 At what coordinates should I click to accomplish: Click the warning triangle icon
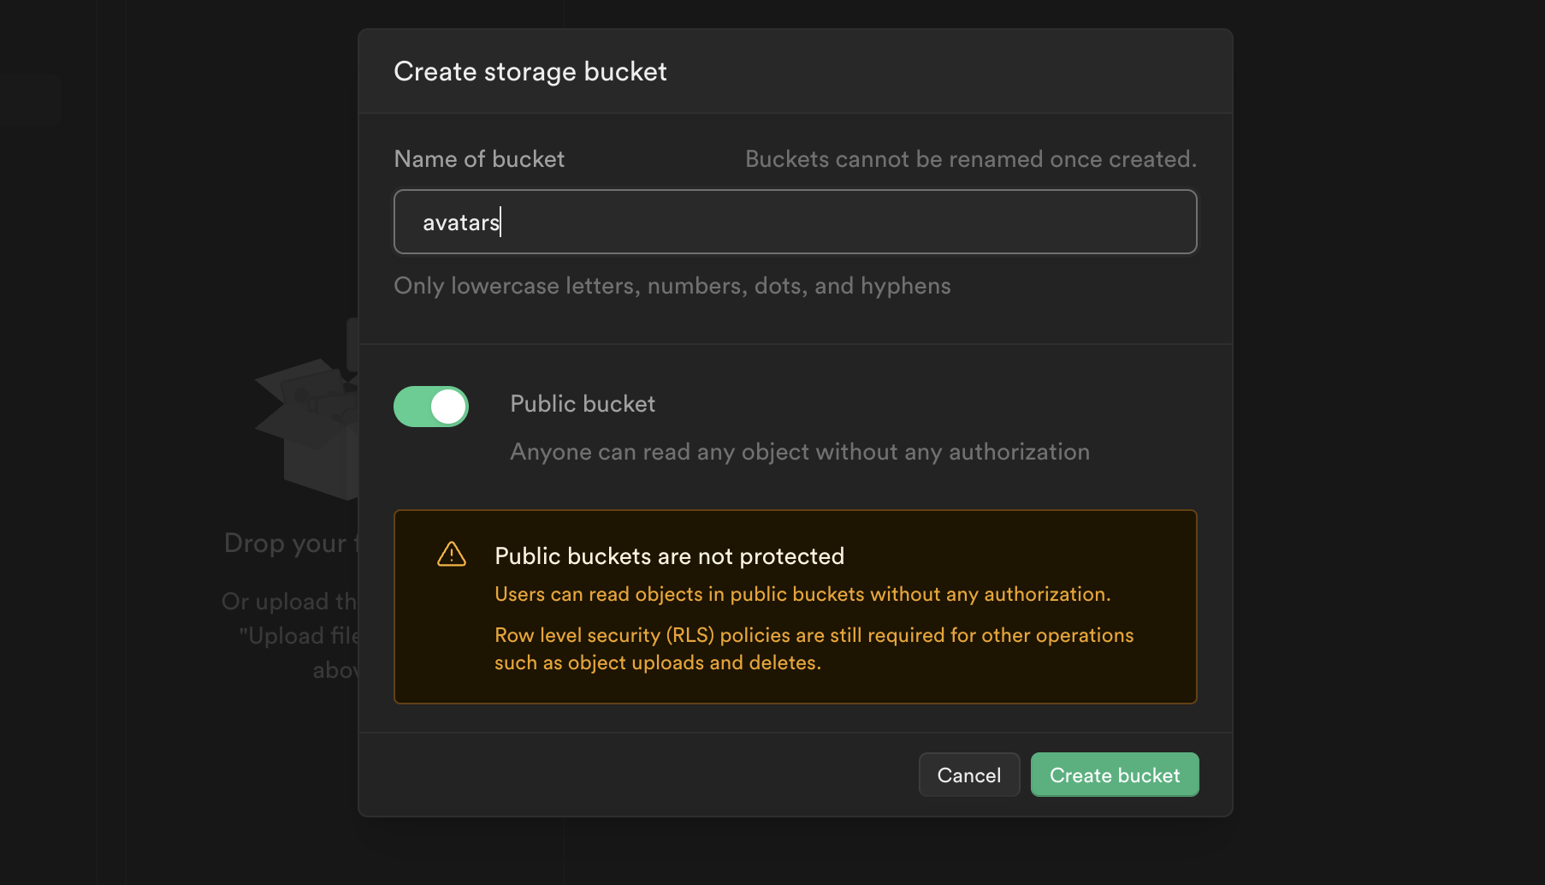pyautogui.click(x=451, y=554)
